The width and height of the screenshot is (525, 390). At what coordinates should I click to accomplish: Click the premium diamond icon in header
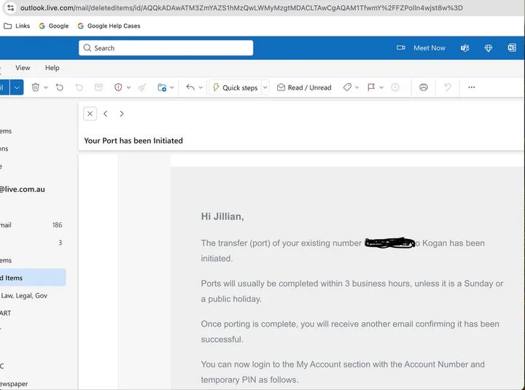[489, 48]
